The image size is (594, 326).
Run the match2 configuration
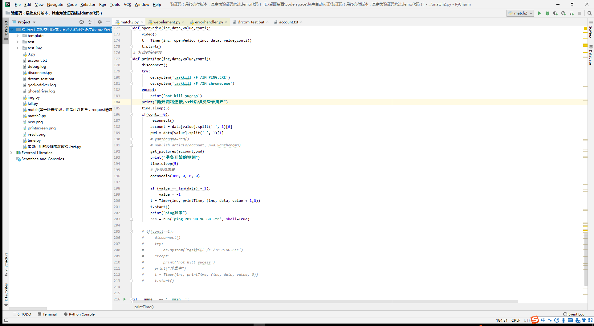pos(539,13)
